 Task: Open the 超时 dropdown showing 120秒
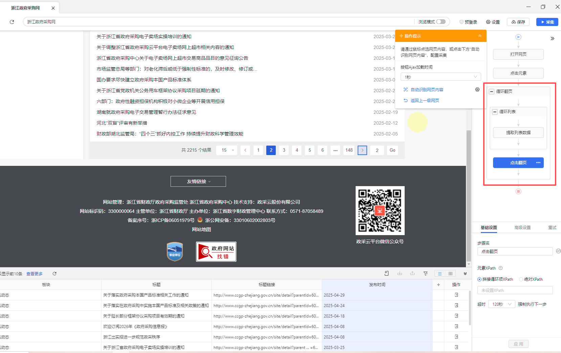coord(502,304)
